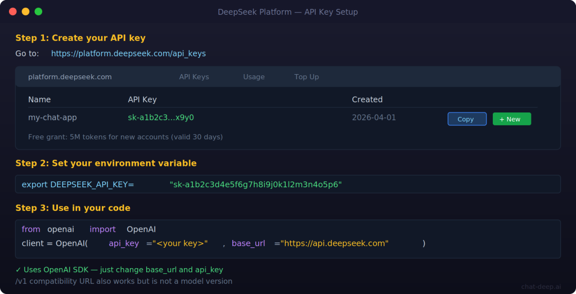Switch to the API Keys tab
The height and width of the screenshot is (294, 576).
pyautogui.click(x=194, y=77)
